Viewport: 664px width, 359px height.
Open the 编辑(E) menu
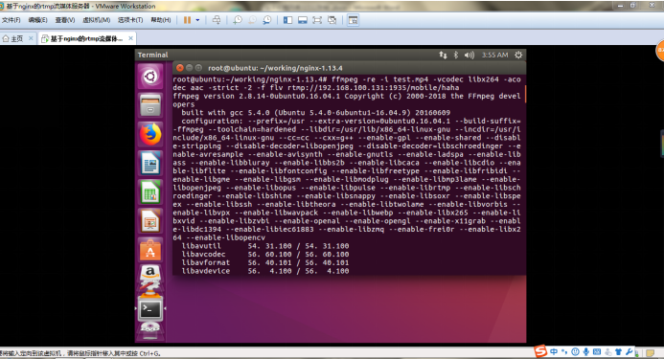pos(37,20)
